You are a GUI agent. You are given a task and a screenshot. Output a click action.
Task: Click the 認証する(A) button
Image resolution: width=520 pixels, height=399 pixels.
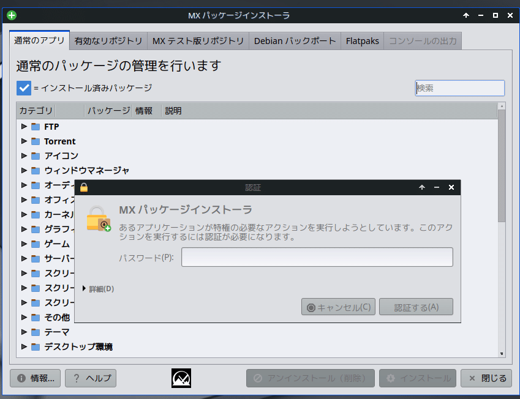[x=416, y=307]
